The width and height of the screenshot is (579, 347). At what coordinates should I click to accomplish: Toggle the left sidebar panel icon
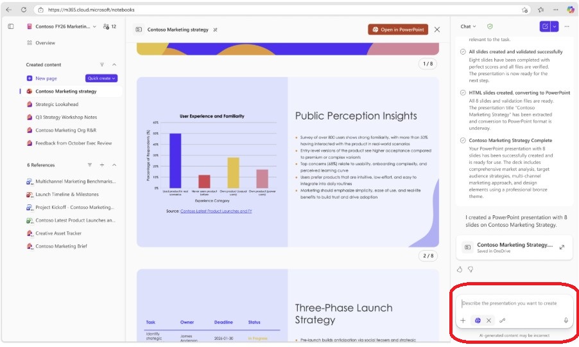point(11,26)
